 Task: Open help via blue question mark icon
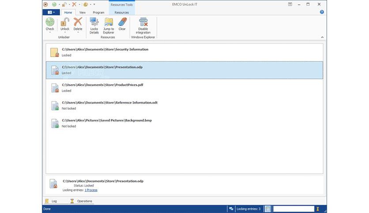coord(322,12)
